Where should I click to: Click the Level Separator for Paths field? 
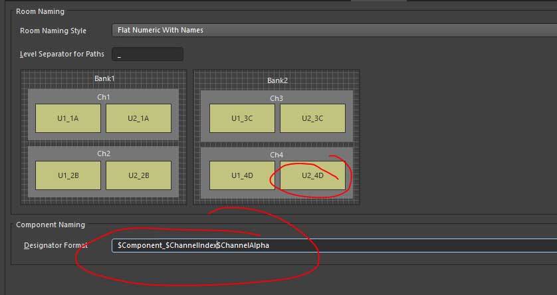click(x=148, y=54)
